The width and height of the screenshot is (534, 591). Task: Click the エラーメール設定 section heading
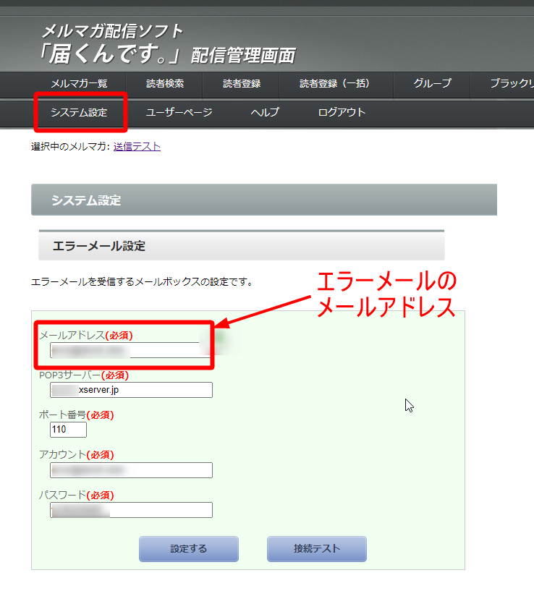[98, 246]
